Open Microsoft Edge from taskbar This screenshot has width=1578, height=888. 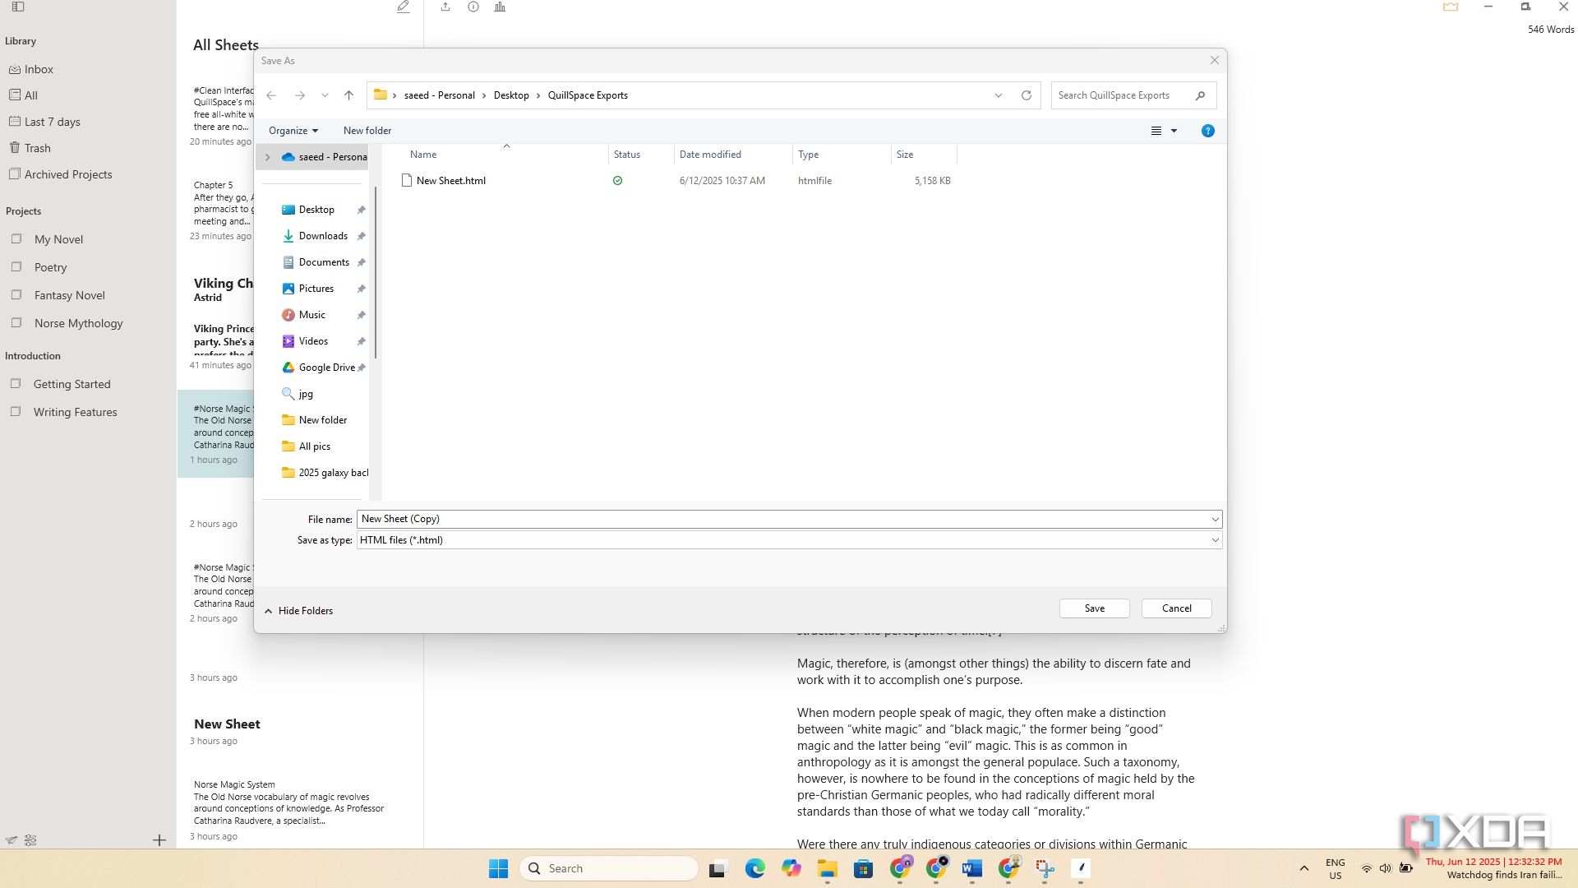point(754,868)
